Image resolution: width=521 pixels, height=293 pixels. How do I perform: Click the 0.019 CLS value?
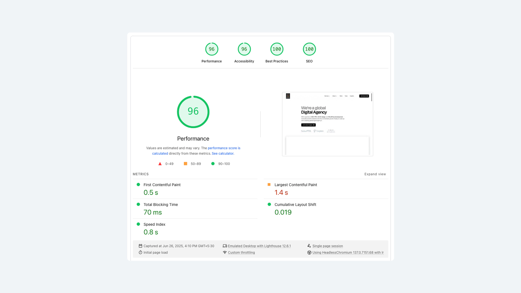tap(283, 212)
